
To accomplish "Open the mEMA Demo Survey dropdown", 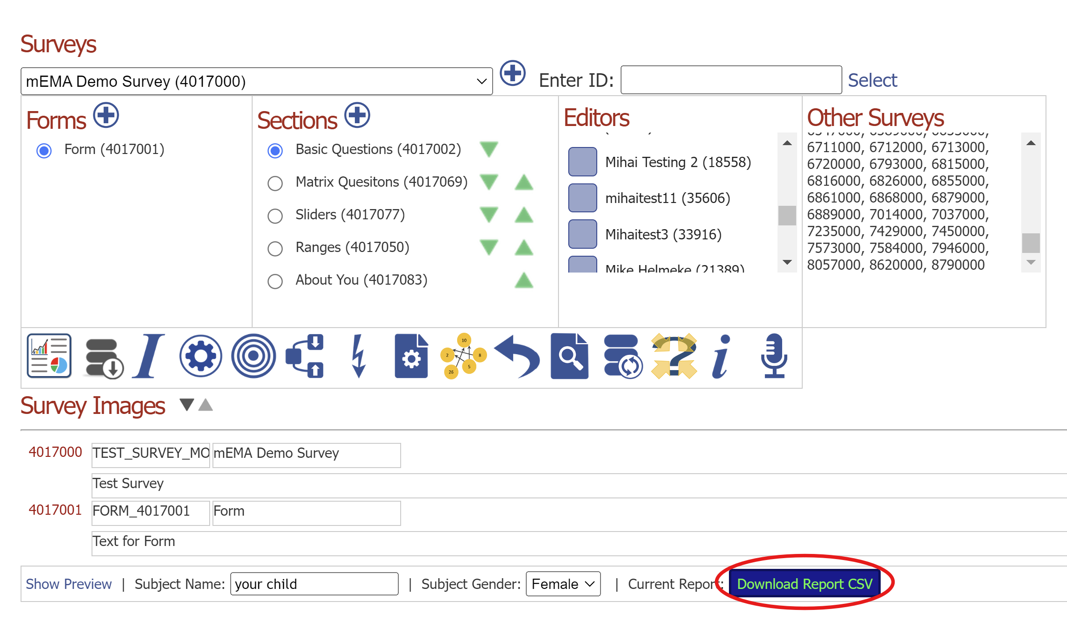I will [x=256, y=82].
